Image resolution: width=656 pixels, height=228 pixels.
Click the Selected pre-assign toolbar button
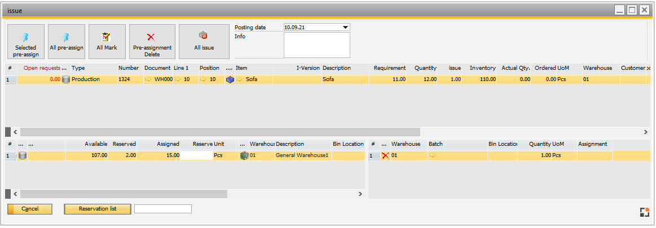point(25,42)
